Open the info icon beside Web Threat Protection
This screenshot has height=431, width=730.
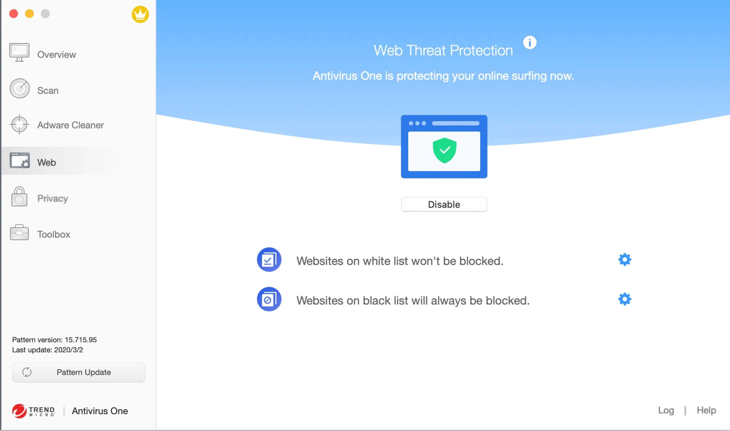(x=530, y=42)
